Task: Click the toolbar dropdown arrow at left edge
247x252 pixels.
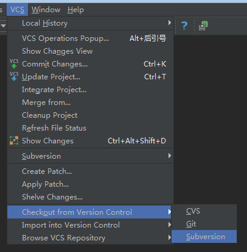Action: click(x=4, y=26)
